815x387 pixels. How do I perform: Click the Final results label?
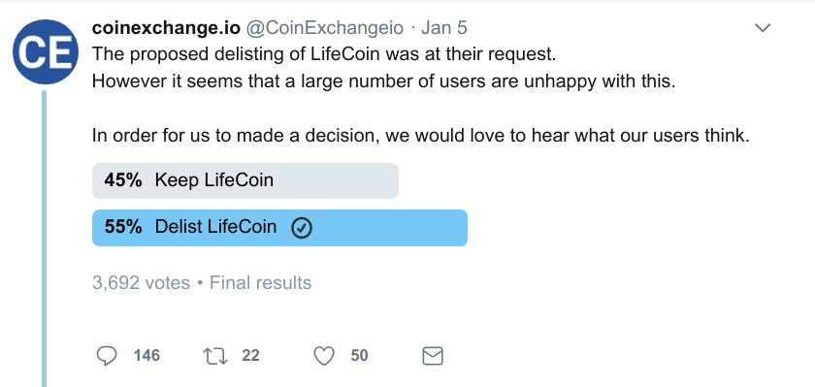click(260, 282)
